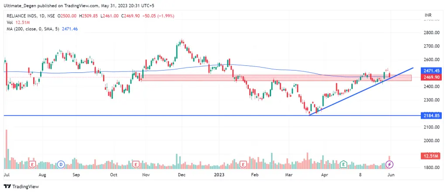The height and width of the screenshot is (193, 447).
Task: Click the earnings E marker just before Aug
Action: point(33,164)
